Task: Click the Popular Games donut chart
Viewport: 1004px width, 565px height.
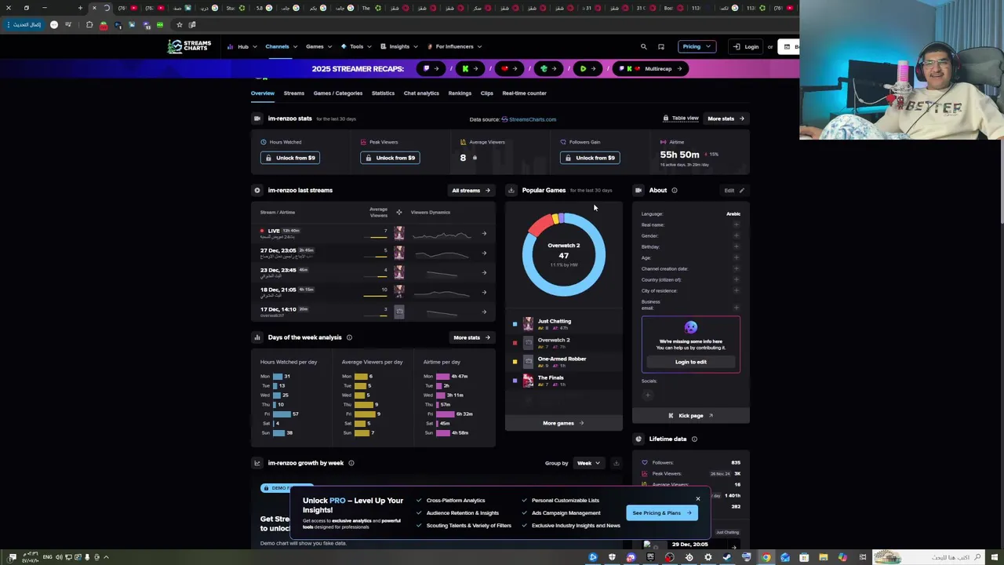Action: tap(564, 254)
